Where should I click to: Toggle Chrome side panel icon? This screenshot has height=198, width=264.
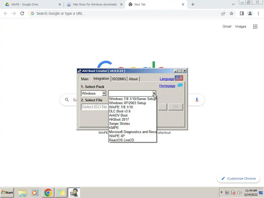coord(242,13)
